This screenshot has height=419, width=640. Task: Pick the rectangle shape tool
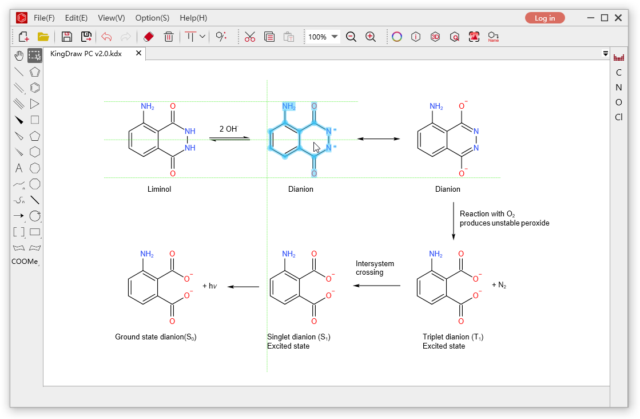35,232
